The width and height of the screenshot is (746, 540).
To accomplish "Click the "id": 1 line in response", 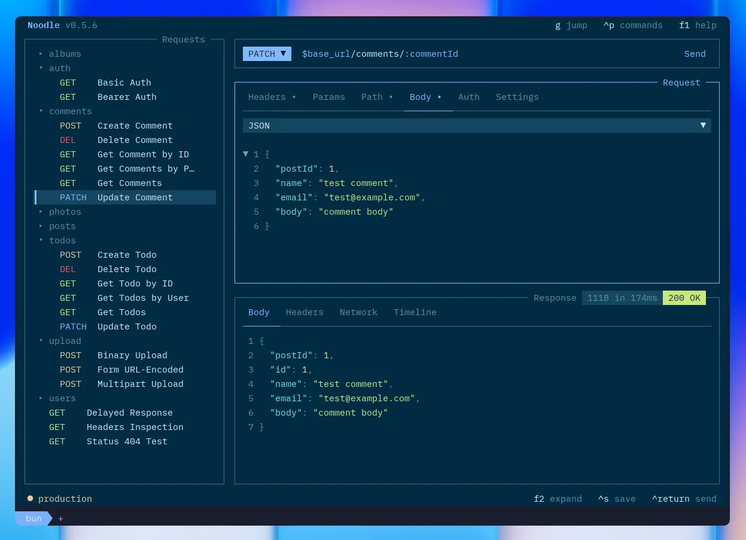I will (x=291, y=370).
